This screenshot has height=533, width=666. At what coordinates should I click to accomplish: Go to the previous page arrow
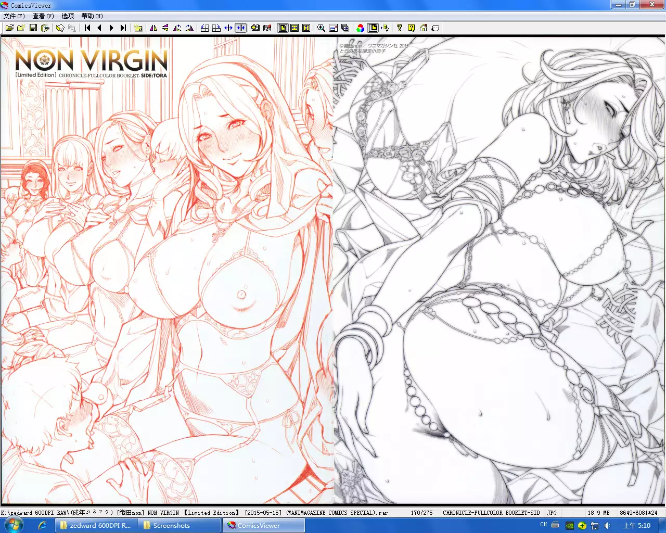pyautogui.click(x=99, y=28)
